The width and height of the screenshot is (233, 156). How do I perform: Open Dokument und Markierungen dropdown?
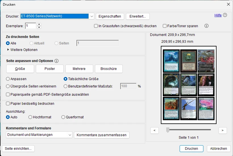(x=39, y=135)
